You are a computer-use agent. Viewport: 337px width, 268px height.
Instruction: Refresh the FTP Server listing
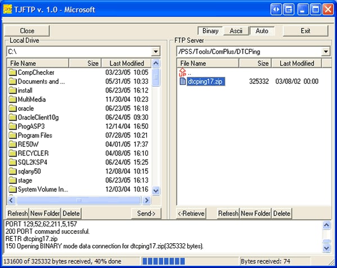click(x=228, y=213)
